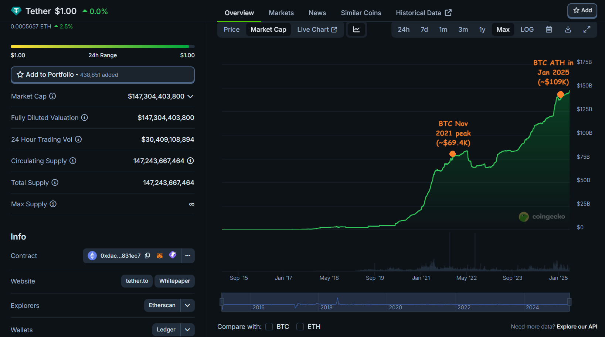Switch to the News tab
The height and width of the screenshot is (337, 605).
(x=317, y=13)
